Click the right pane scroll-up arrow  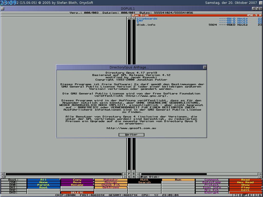(x=134, y=18)
